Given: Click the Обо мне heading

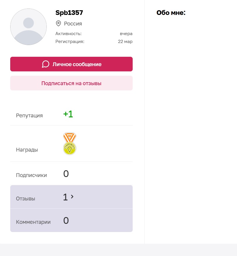Looking at the screenshot, I should click(x=171, y=13).
